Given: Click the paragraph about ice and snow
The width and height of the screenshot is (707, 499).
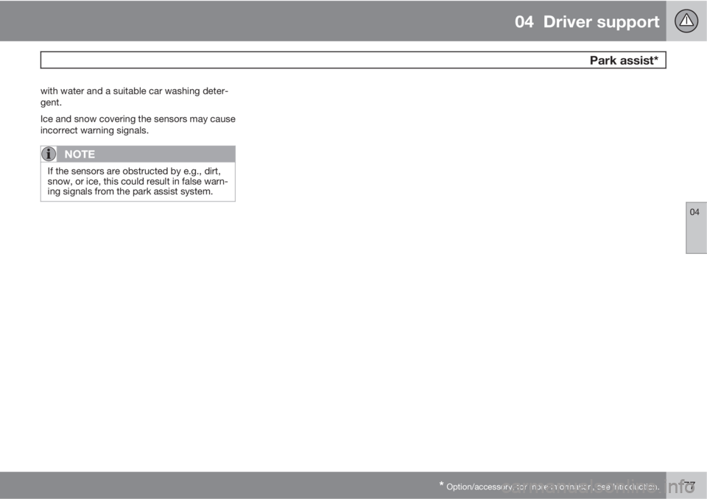Looking at the screenshot, I should click(138, 125).
